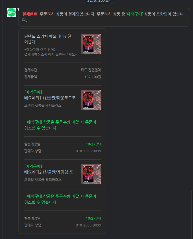193x239 pixels.
Task: Select the 베요네타2 (한글판/게임칩 포 item name
Action: 48,172
